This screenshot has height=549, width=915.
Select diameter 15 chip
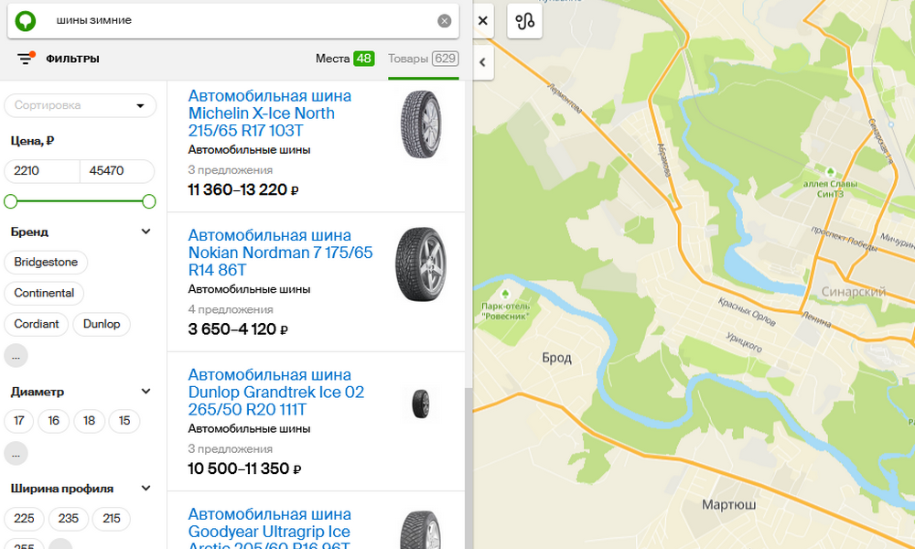pos(124,421)
